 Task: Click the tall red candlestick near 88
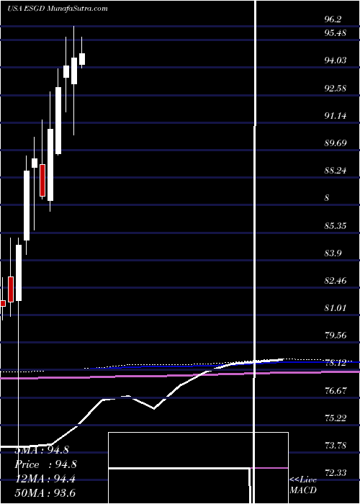click(x=42, y=180)
